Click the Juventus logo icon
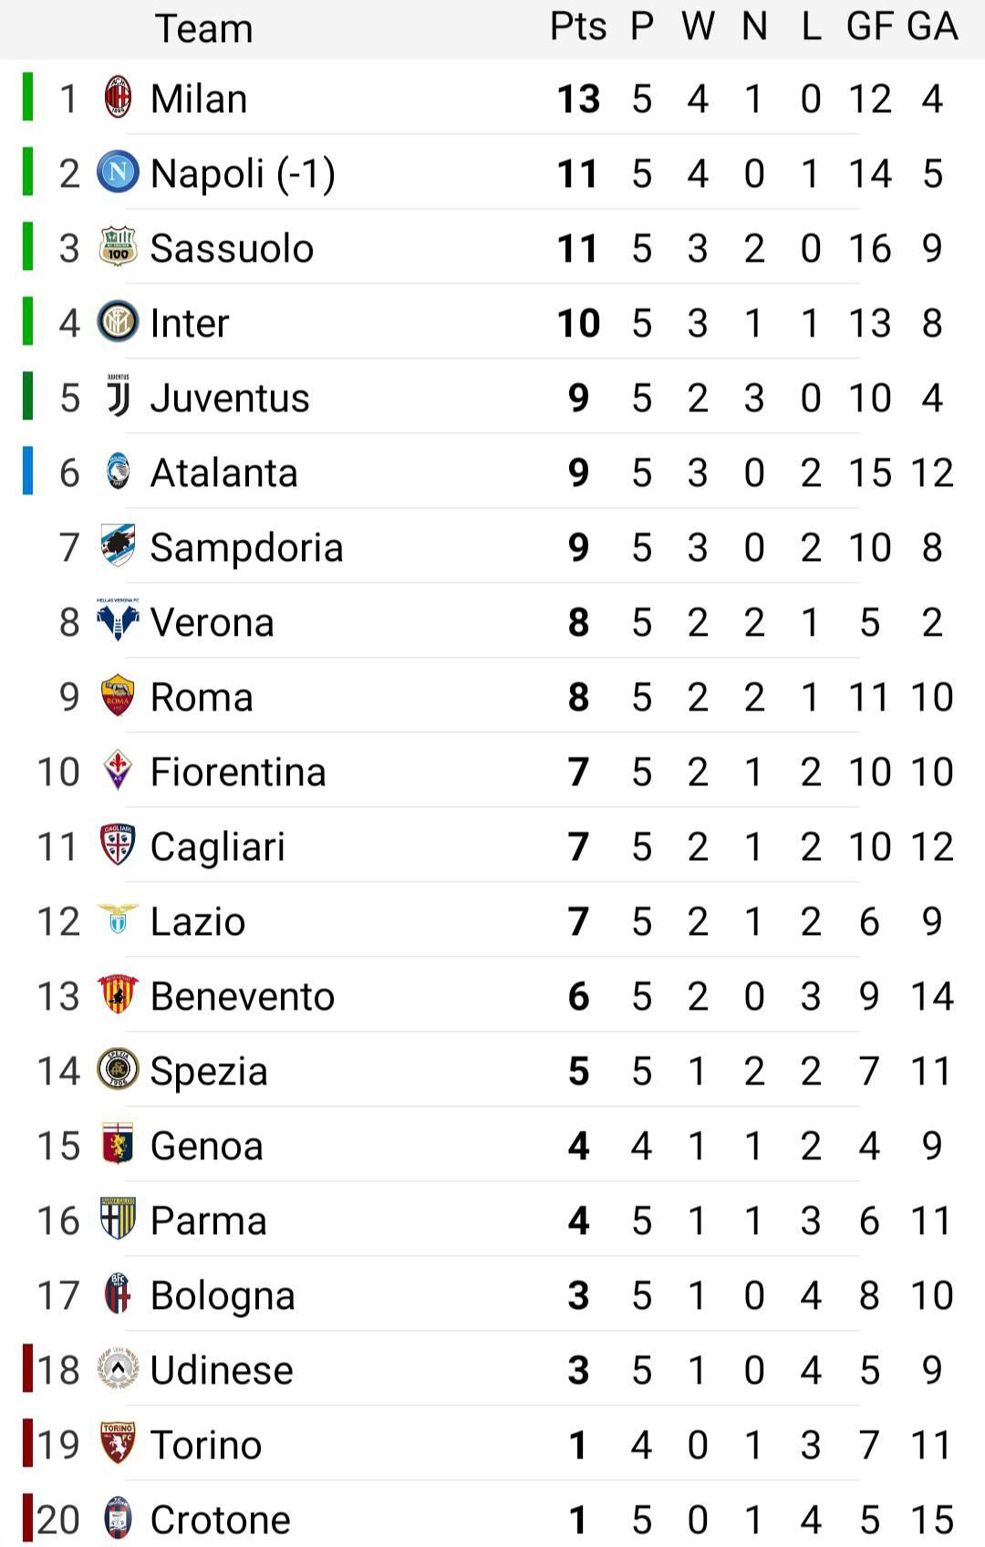Image resolution: width=985 pixels, height=1547 pixels. (118, 397)
